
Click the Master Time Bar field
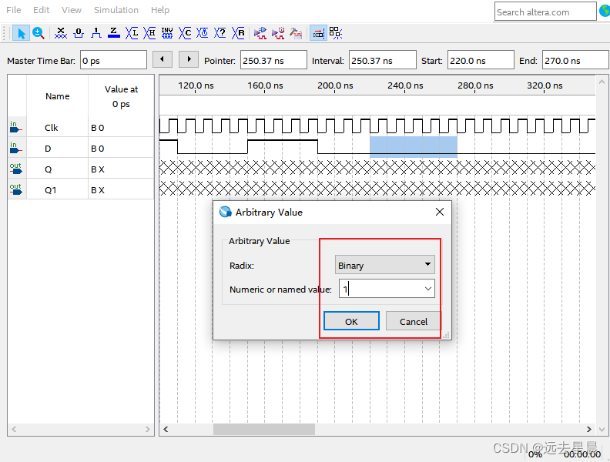pos(113,60)
